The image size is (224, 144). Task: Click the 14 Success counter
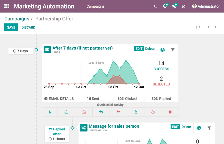(x=161, y=66)
